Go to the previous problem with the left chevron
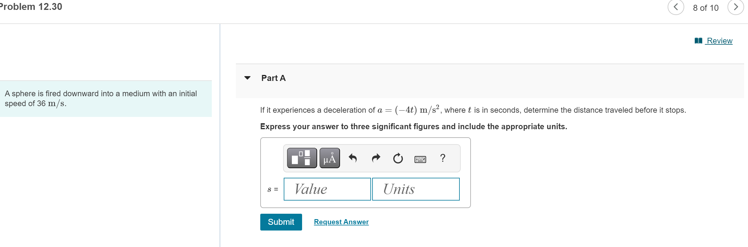This screenshot has height=247, width=748. [676, 7]
